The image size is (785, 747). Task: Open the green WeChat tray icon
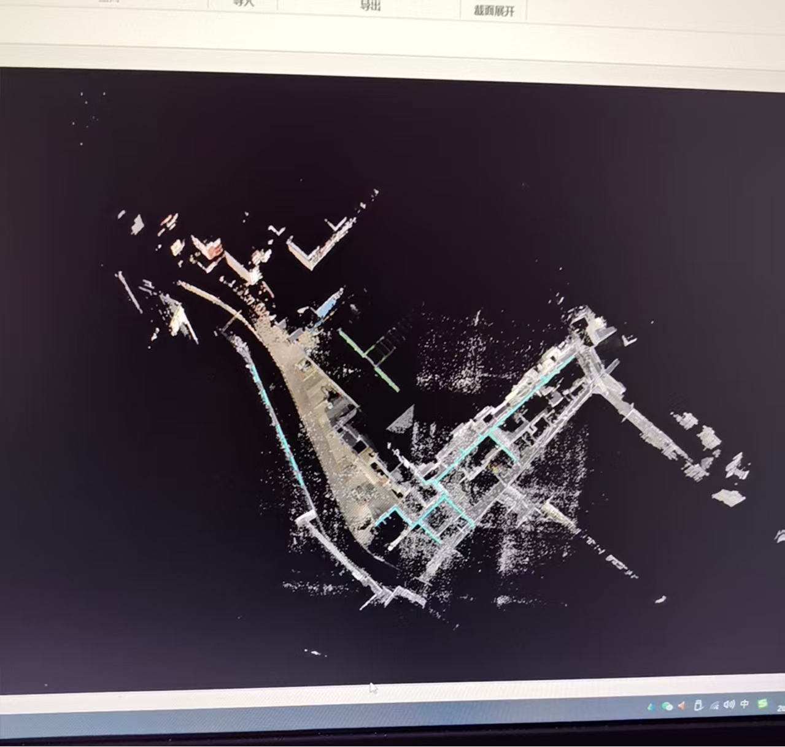[x=667, y=706]
